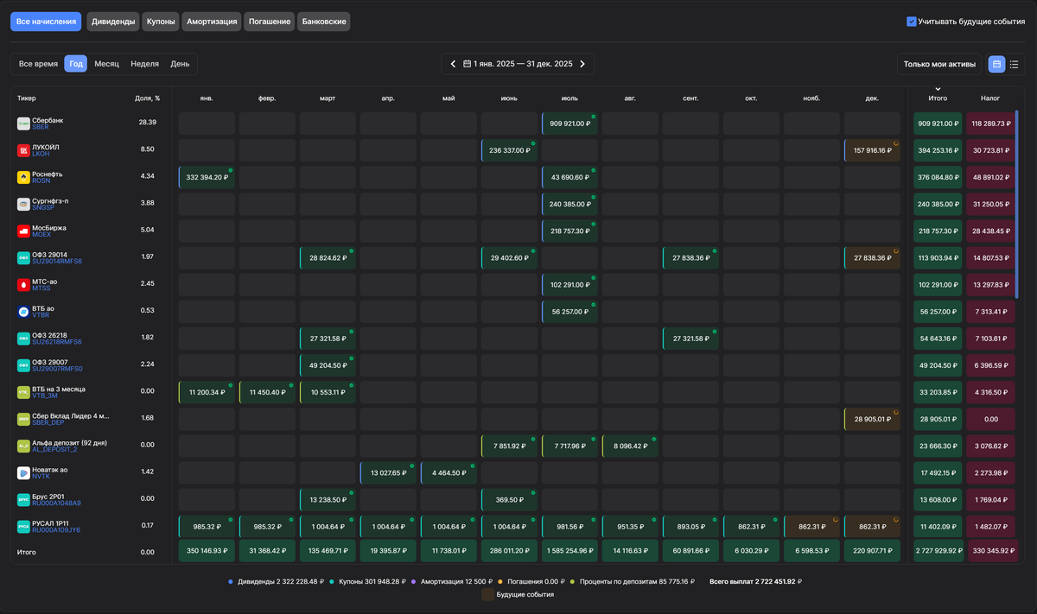Click the Sberbank ticker logo
This screenshot has width=1037, height=614.
(x=23, y=123)
